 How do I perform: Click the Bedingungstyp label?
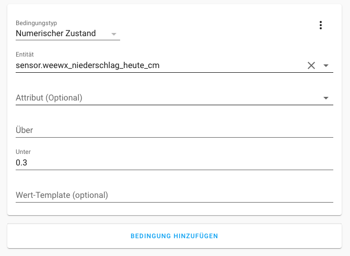coord(36,23)
